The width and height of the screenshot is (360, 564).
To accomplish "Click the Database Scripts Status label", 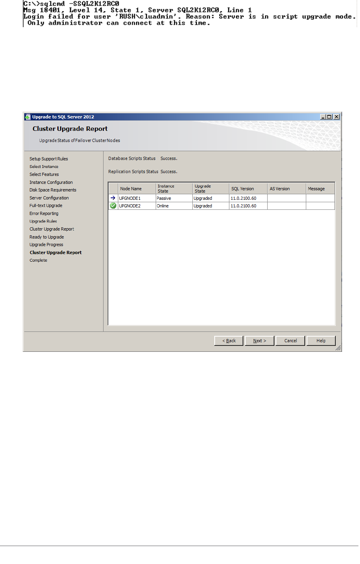I will pos(132,158).
